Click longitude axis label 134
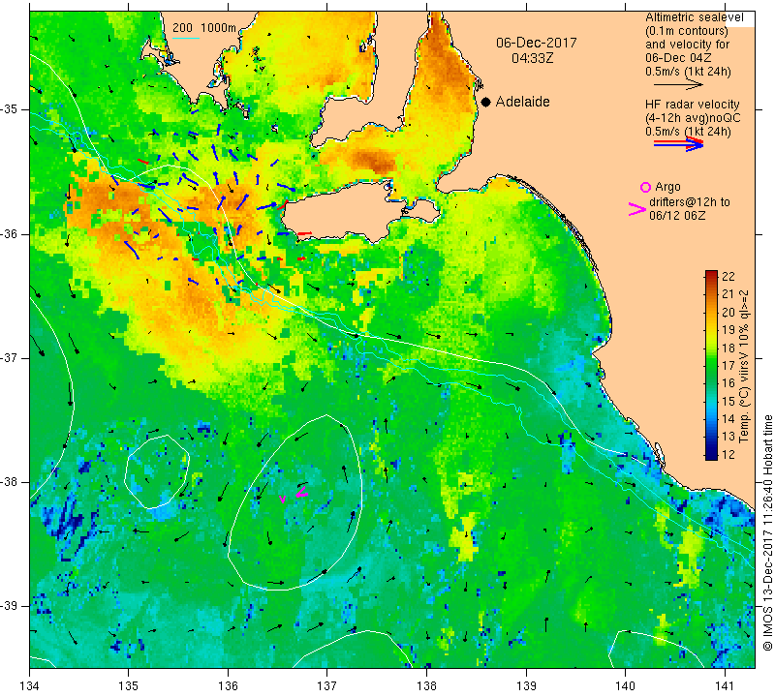Image resolution: width=775 pixels, height=697 pixels. coord(30,685)
